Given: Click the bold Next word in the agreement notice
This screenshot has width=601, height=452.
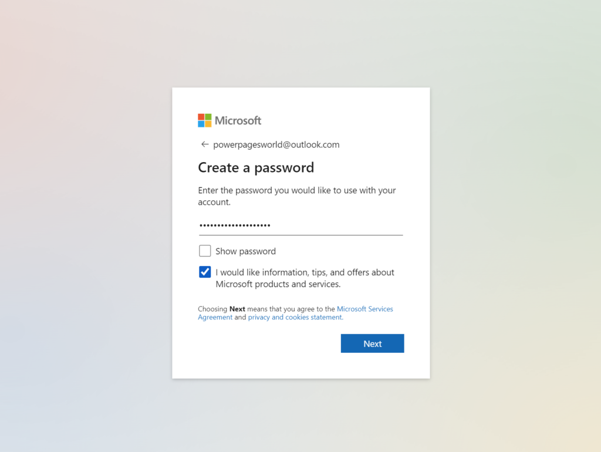Looking at the screenshot, I should coord(237,309).
